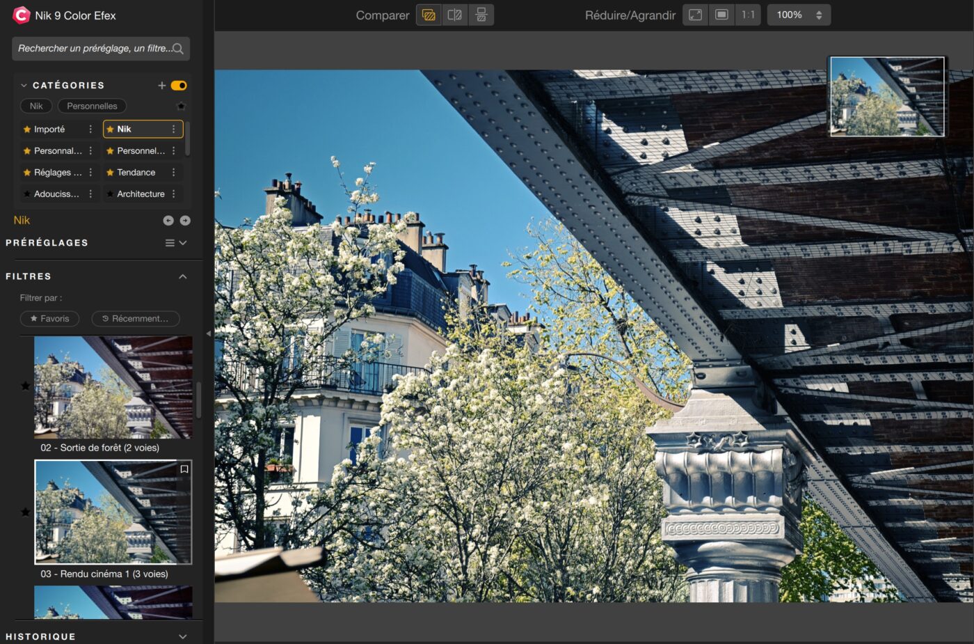Toggle favorite star for Architecture category
974x644 pixels.
click(x=110, y=194)
